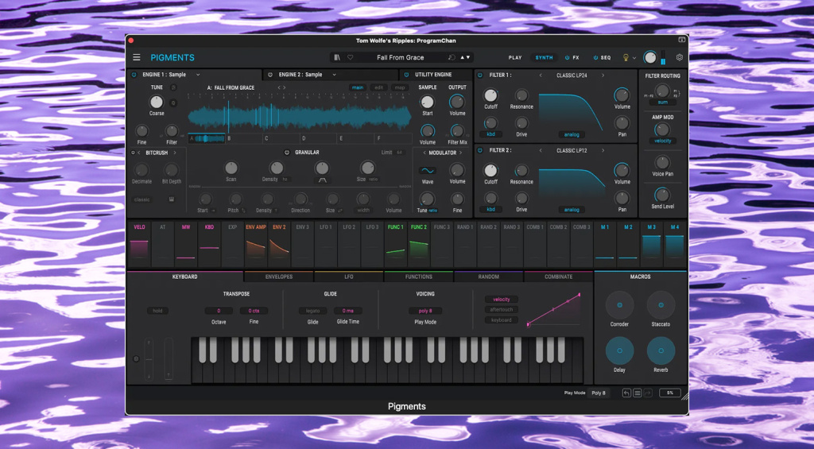Open the RANDOM tab
This screenshot has height=449, width=814.
click(x=489, y=277)
